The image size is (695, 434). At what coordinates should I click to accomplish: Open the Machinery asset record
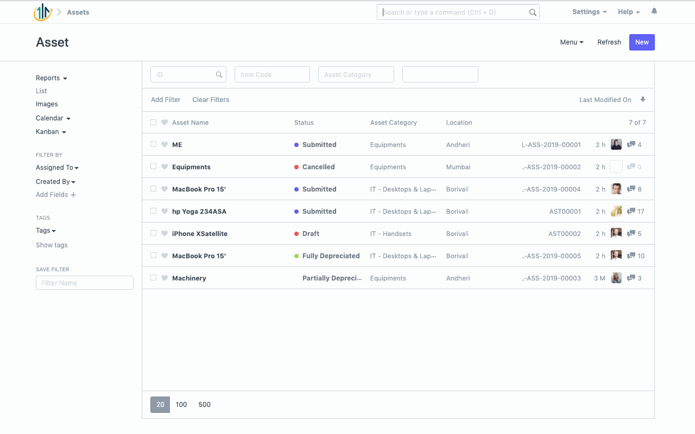pyautogui.click(x=189, y=278)
